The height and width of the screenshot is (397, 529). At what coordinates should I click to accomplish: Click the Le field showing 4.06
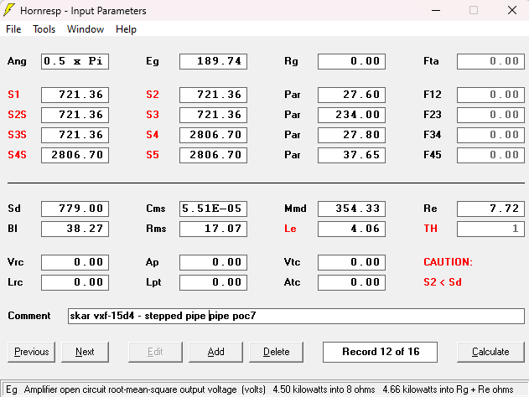[x=351, y=229]
